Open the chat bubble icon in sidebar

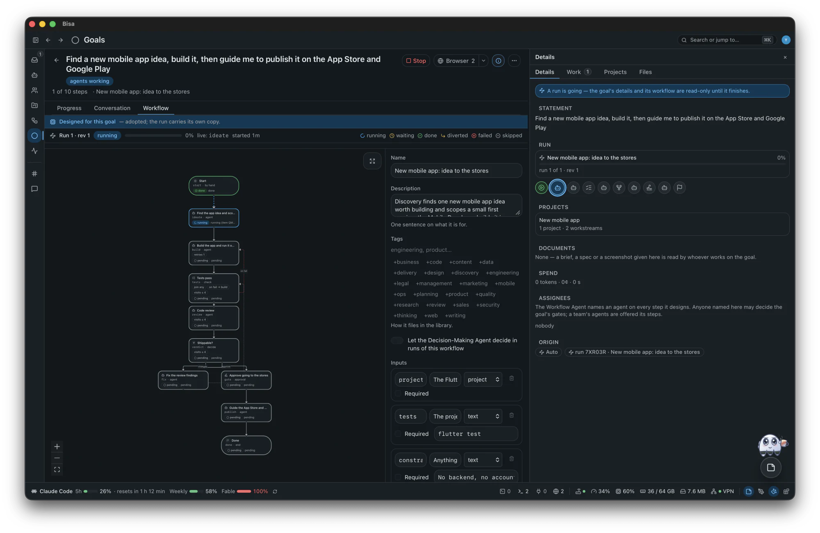pos(35,189)
